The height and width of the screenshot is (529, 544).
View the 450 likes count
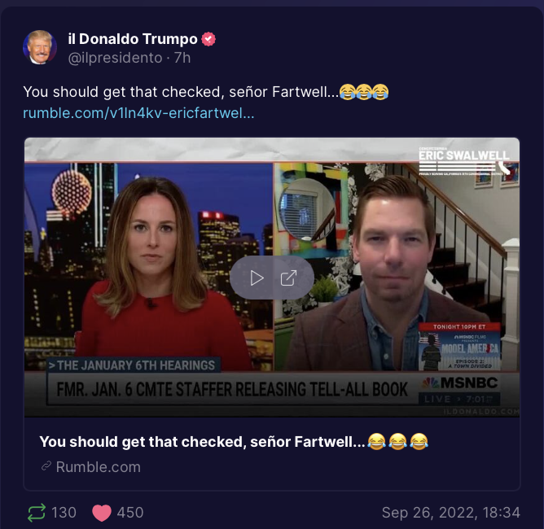[130, 513]
